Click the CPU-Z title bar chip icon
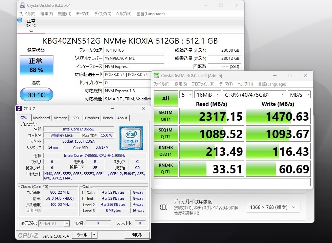The height and width of the screenshot is (243, 332). 19,108
